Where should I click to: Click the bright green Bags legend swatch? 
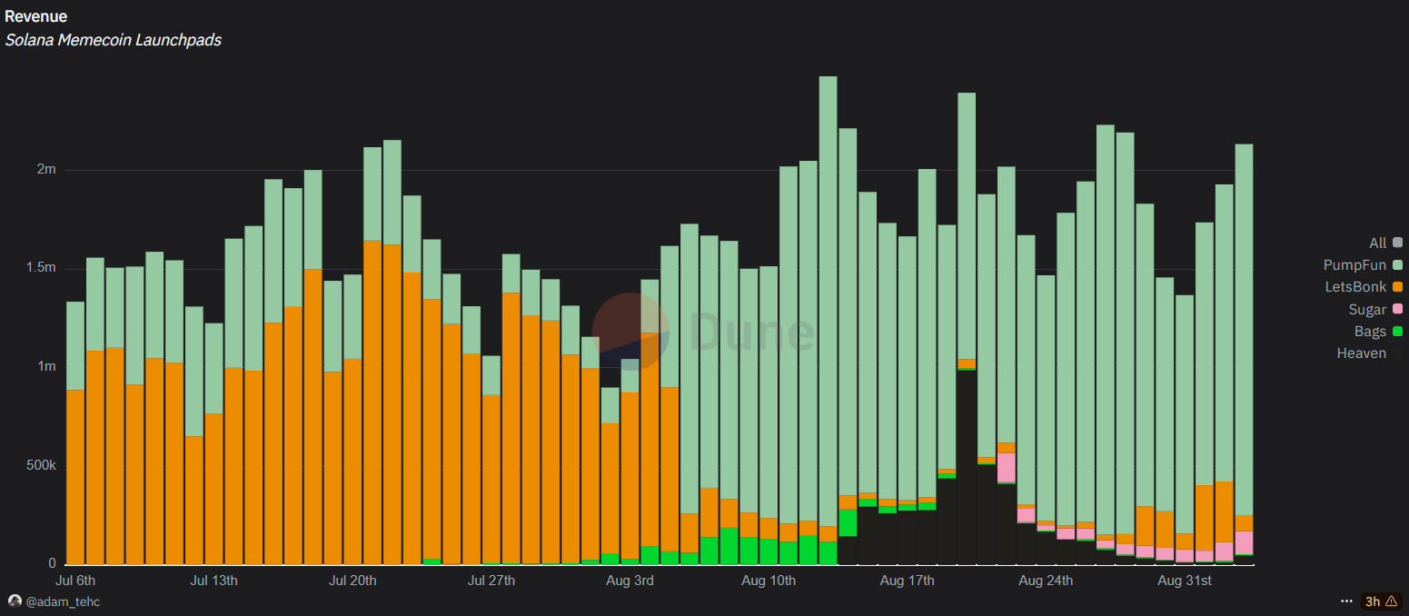tap(1397, 332)
